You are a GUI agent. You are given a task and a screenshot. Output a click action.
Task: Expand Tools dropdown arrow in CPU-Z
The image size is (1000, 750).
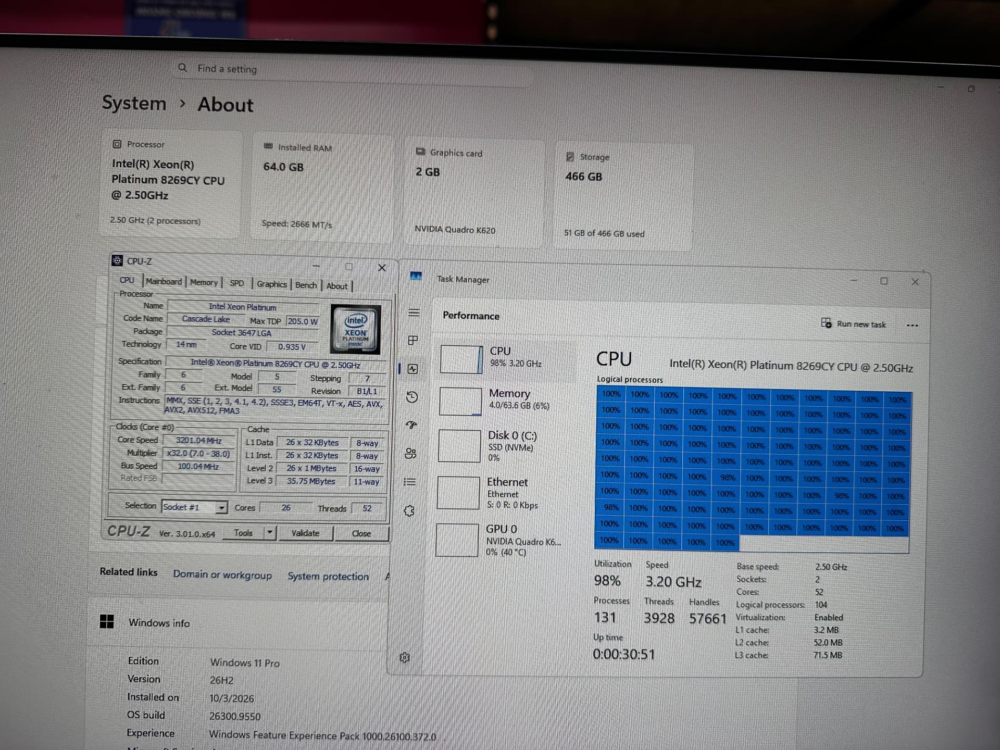point(270,532)
